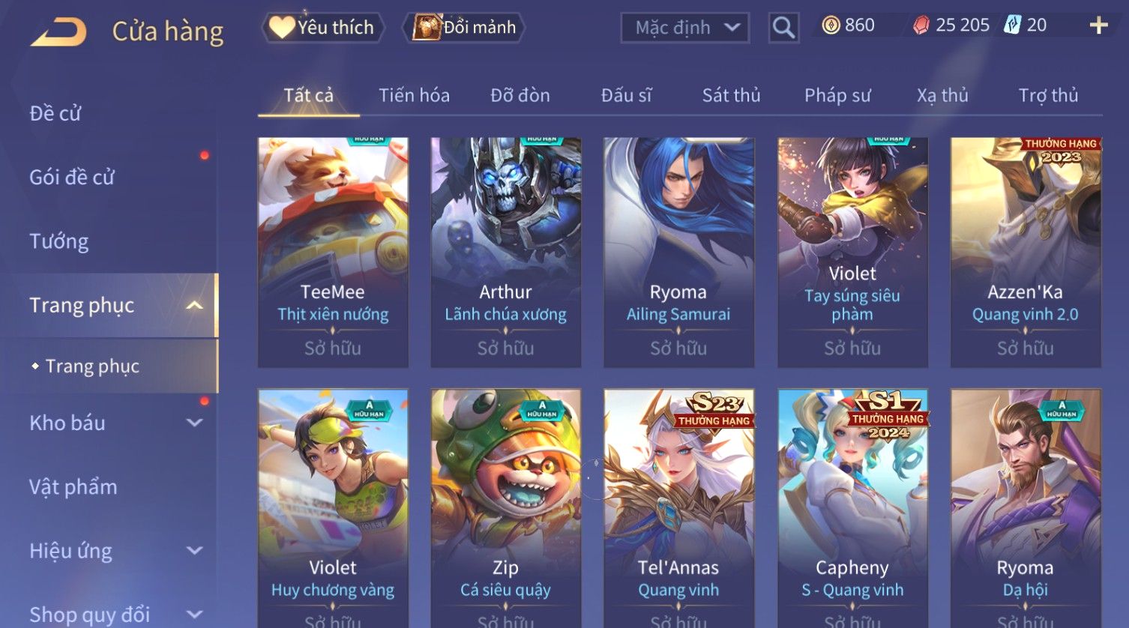Open Đổi mảnh fragment exchange chest
The width and height of the screenshot is (1129, 628).
[x=464, y=28]
